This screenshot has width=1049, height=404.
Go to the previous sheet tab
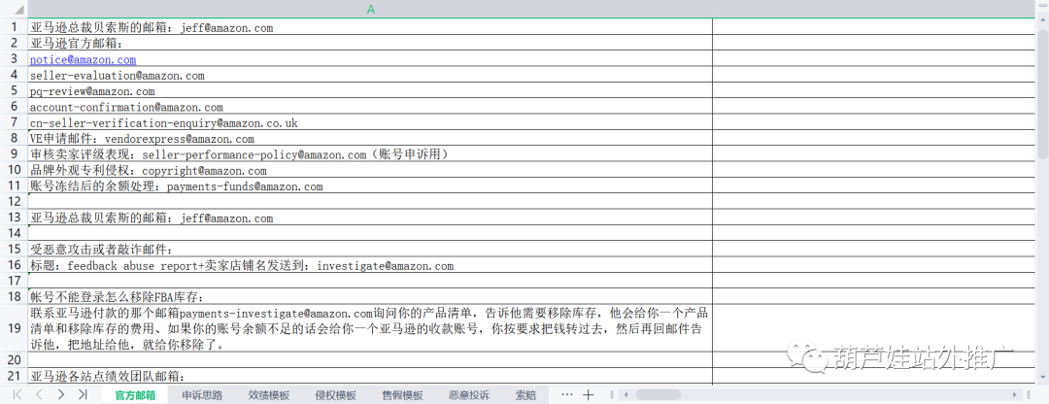pyautogui.click(x=39, y=394)
